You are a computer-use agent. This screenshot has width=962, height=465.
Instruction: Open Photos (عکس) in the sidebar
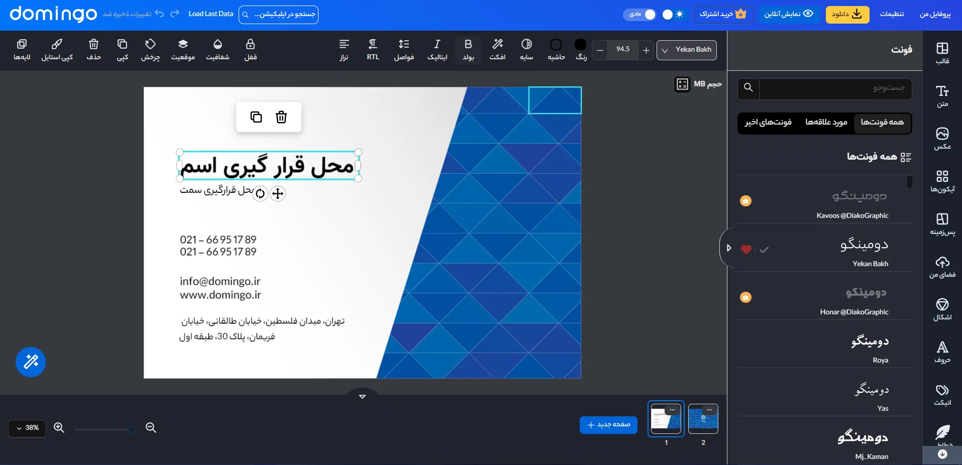[x=942, y=139]
